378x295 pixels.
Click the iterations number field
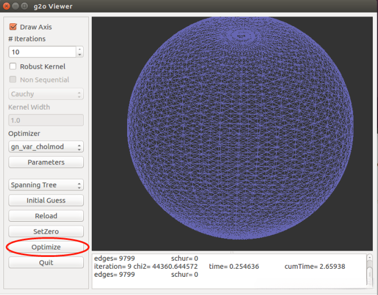click(x=42, y=52)
